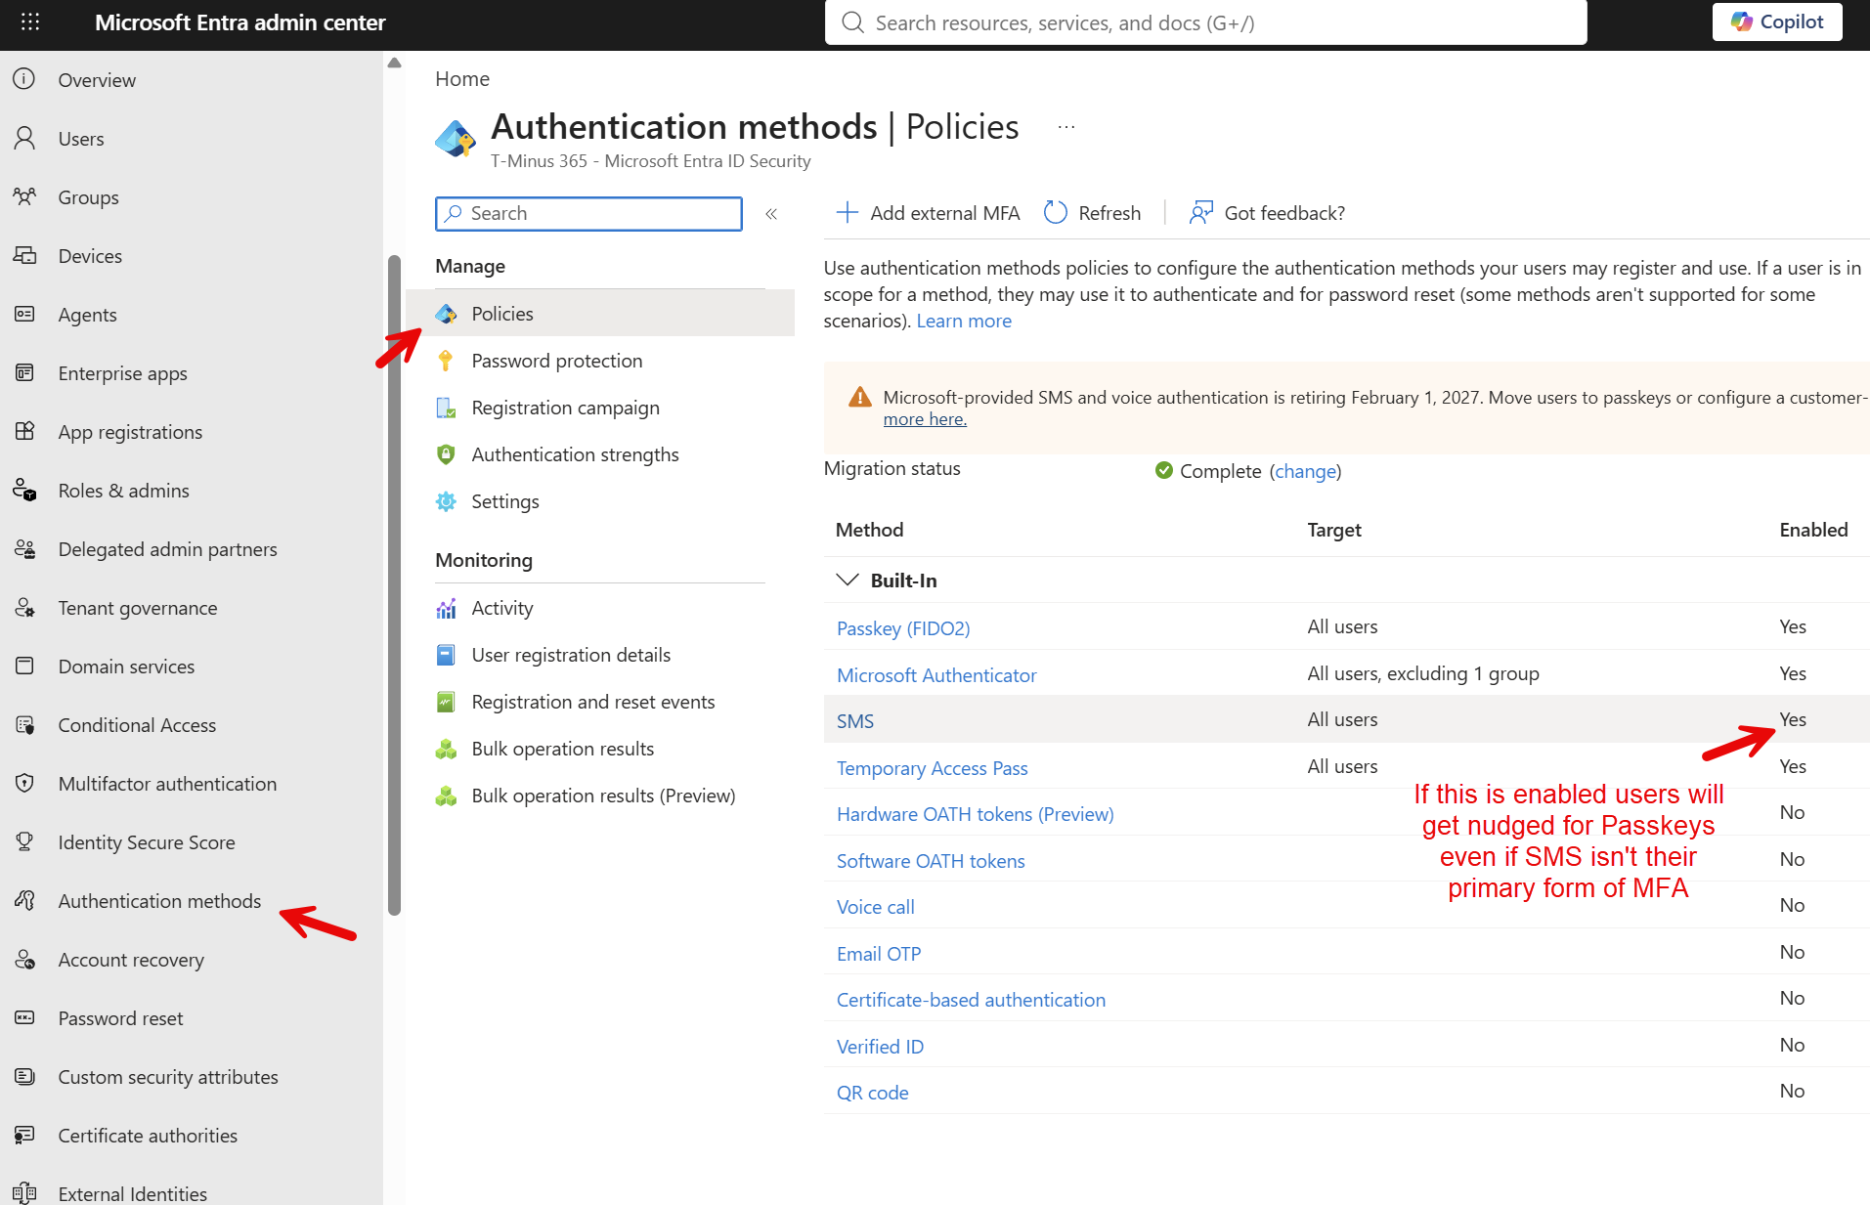Open the SMS method policy
This screenshot has width=1870, height=1205.
click(855, 720)
